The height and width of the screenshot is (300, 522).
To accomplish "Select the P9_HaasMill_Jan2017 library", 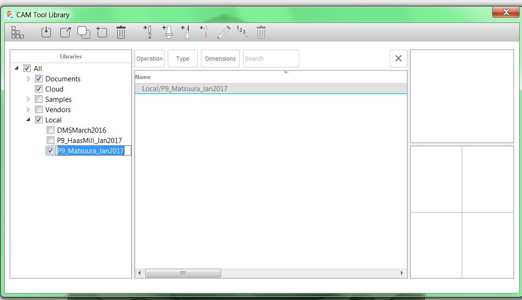I will click(89, 141).
